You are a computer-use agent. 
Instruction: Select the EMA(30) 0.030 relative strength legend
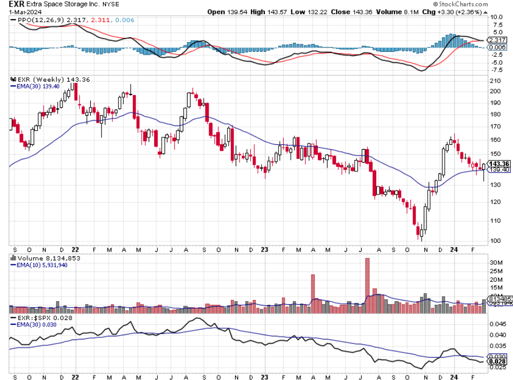click(36, 325)
